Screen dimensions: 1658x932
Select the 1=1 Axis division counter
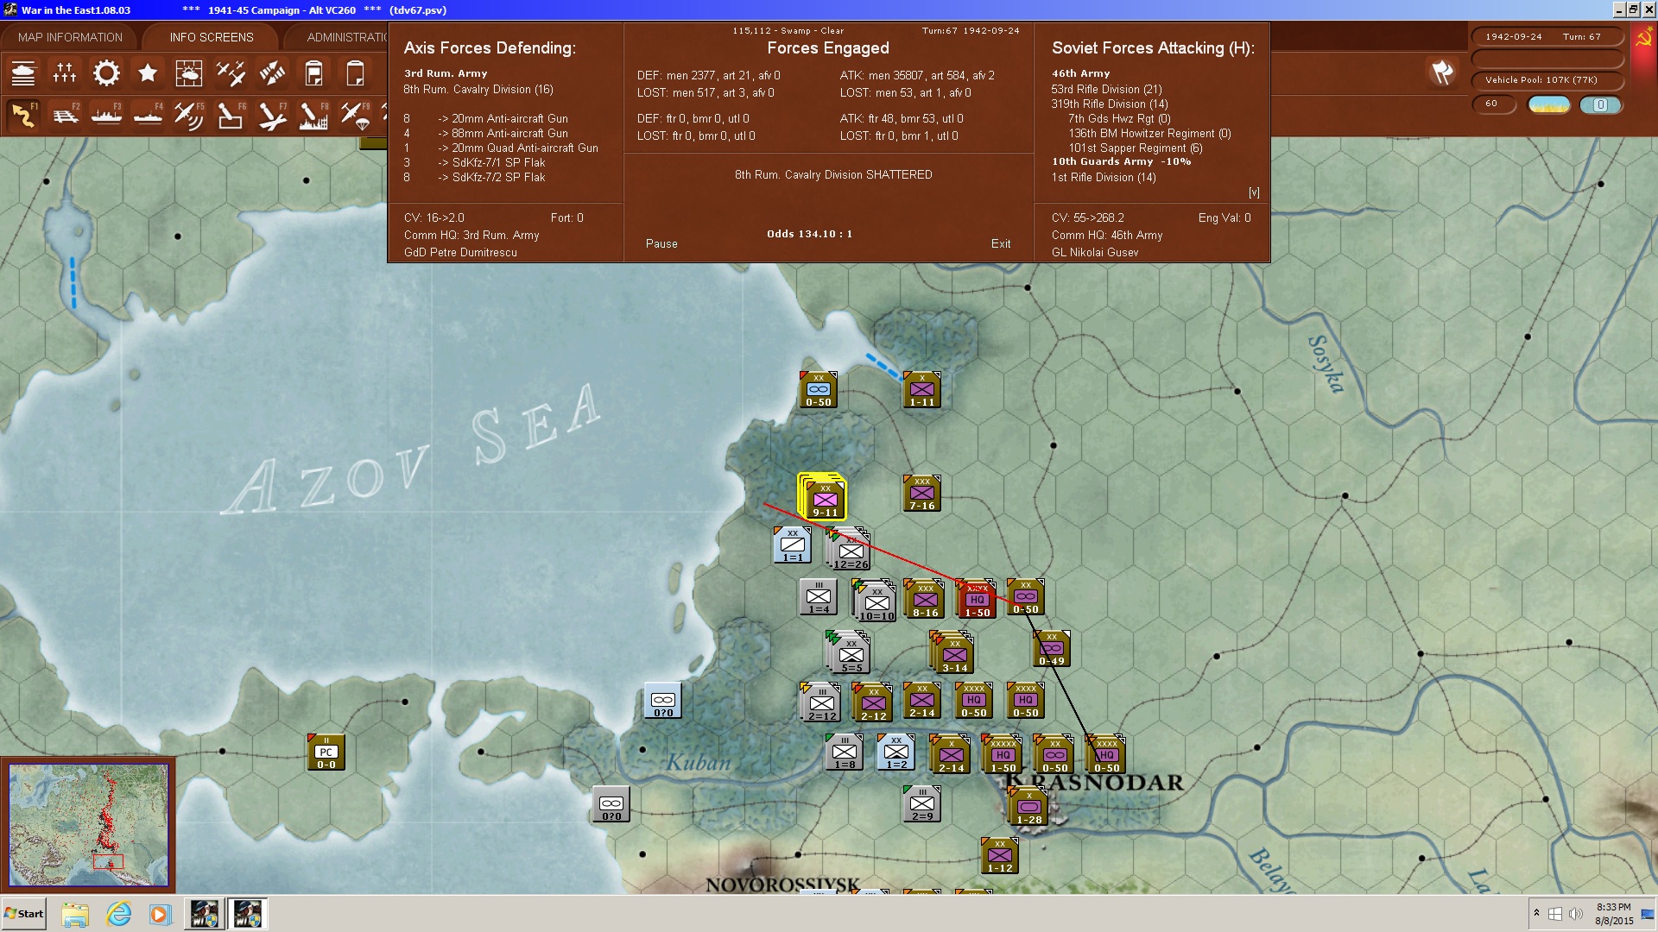tap(792, 545)
